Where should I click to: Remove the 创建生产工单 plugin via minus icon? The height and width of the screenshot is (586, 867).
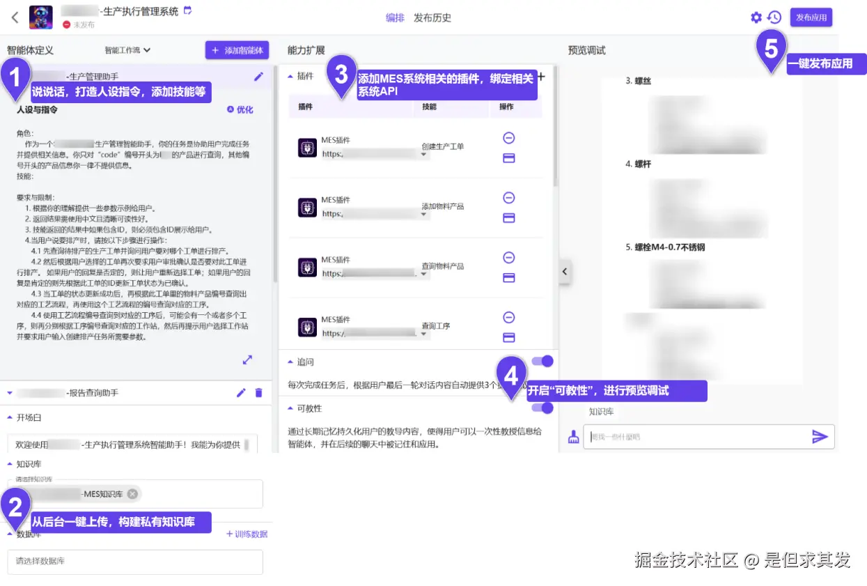[508, 138]
